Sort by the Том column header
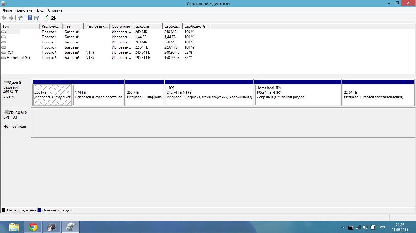The height and width of the screenshot is (233, 416). [20, 26]
